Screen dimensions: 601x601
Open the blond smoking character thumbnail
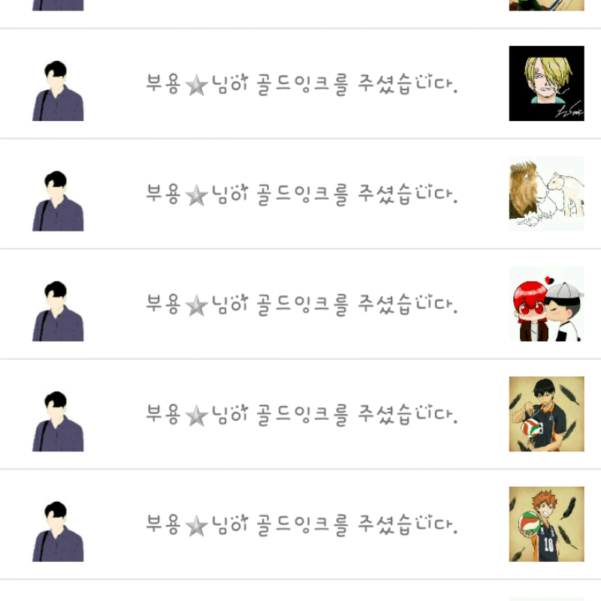[x=547, y=83]
